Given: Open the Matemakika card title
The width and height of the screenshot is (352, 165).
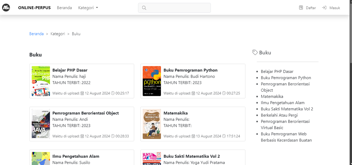Looking at the screenshot, I should 175,113.
